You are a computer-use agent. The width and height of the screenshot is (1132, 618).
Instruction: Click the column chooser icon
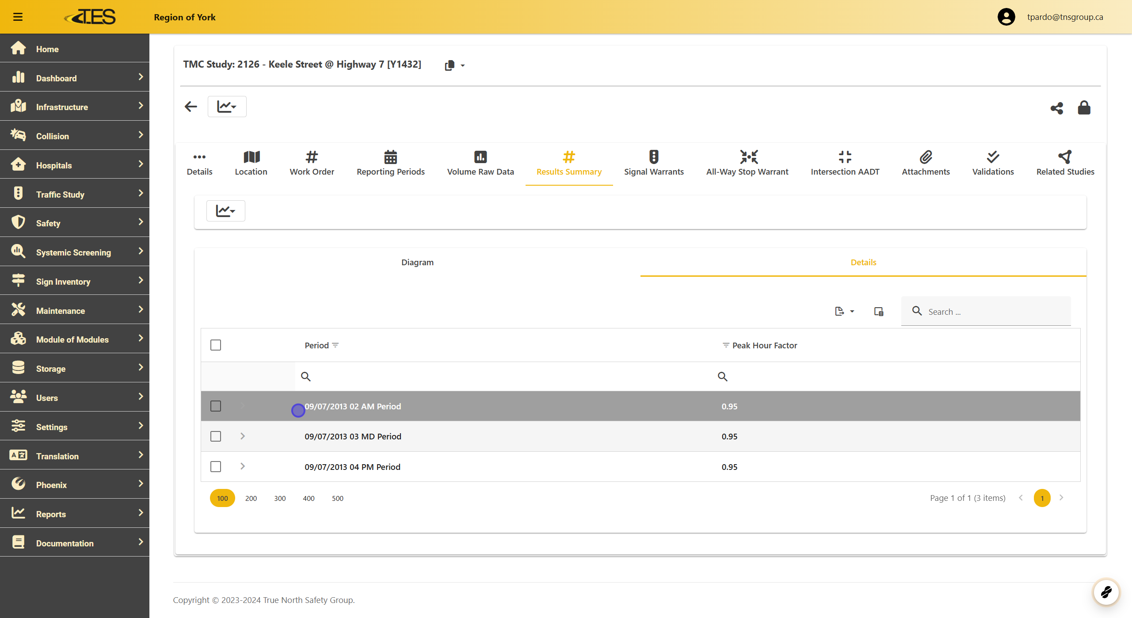(x=878, y=312)
